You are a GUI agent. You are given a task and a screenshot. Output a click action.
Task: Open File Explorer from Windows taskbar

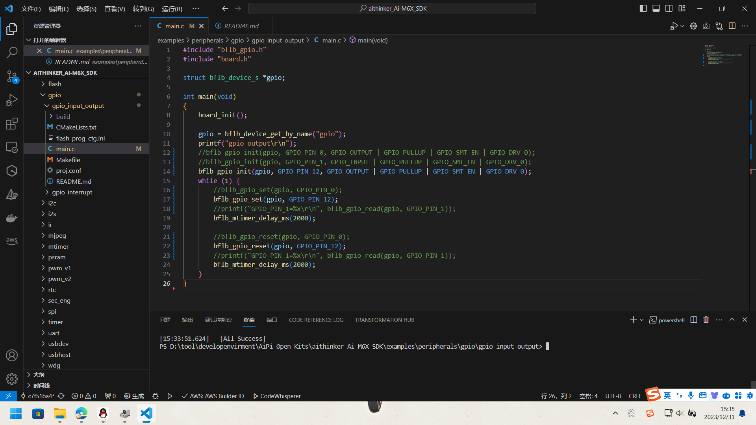[60, 414]
